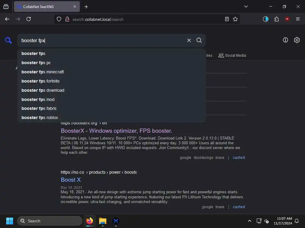Toggle reader view icon
Image resolution: width=305 pixels, height=228 pixels.
(x=227, y=19)
